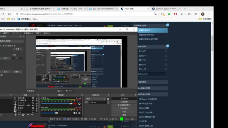Image resolution: width=228 pixels, height=128 pixels.
Task: Switch to the 在 Steam 上购买 HITMAN tab
Action: pos(166,9)
